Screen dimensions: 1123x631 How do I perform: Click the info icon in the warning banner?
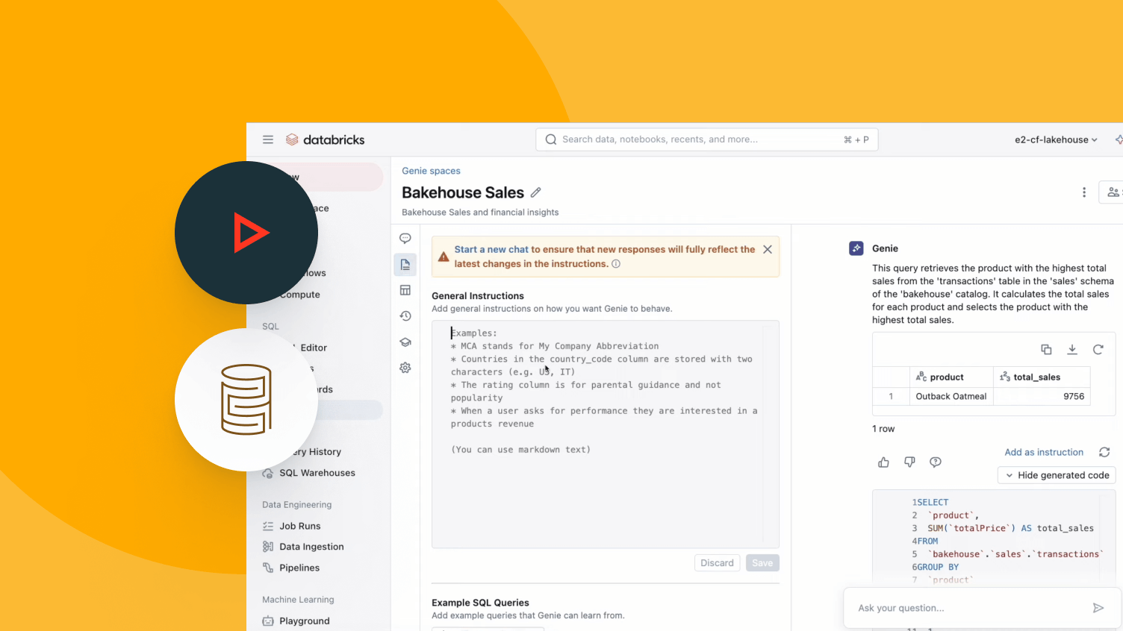click(616, 264)
